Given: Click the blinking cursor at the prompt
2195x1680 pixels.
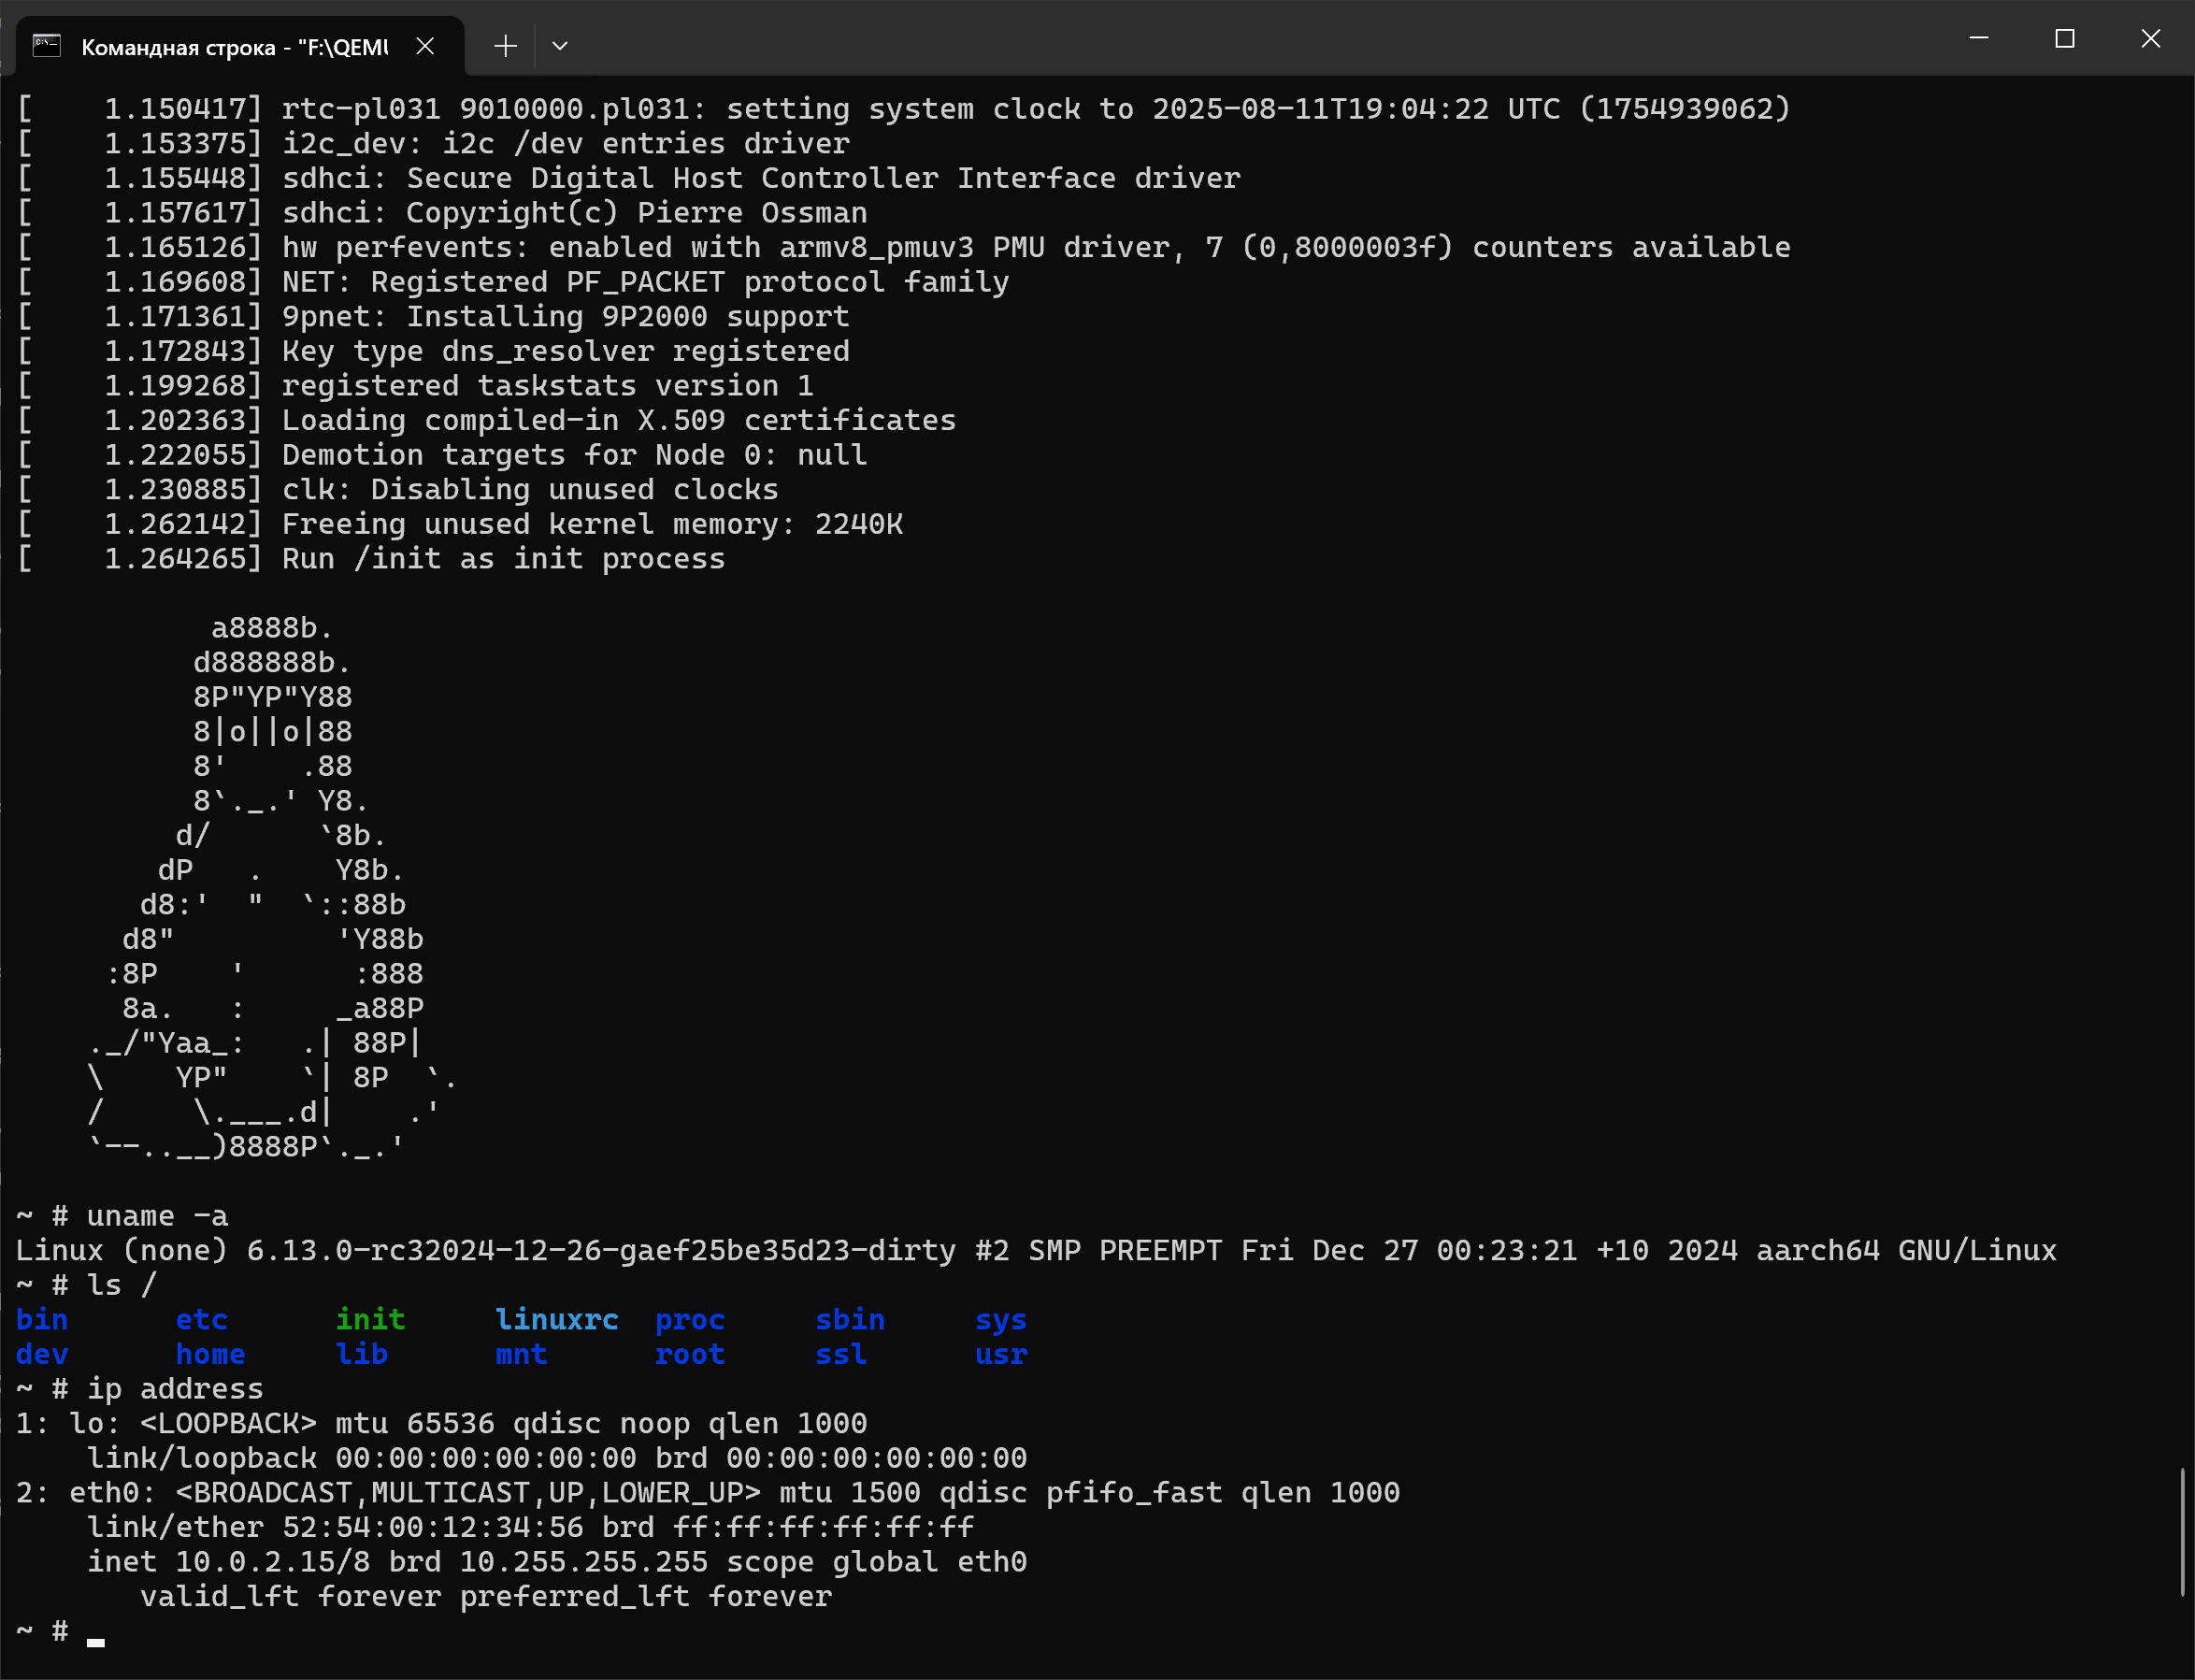Looking at the screenshot, I should (x=96, y=1641).
